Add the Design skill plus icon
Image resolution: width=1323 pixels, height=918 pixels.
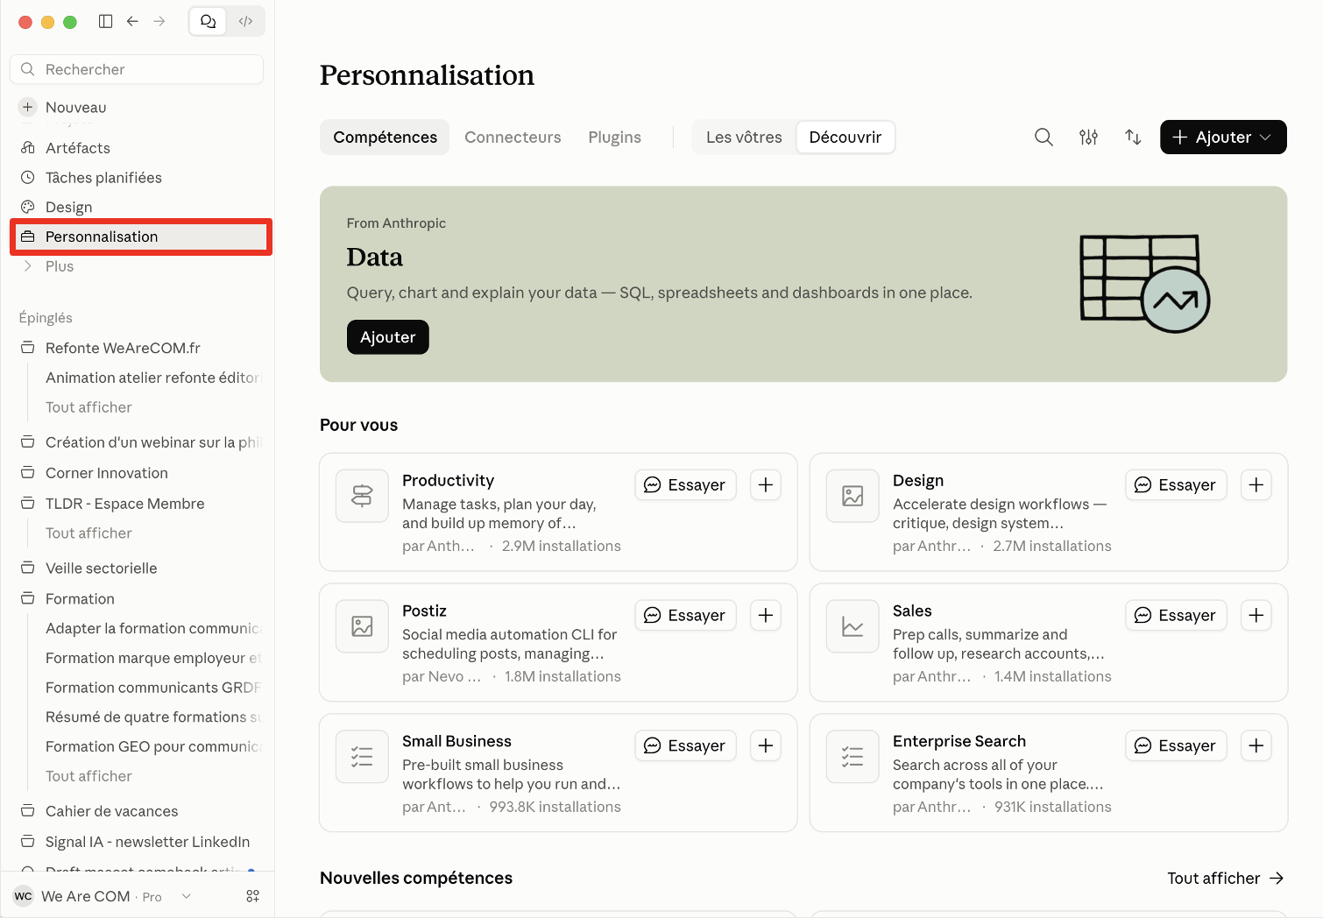(x=1256, y=485)
